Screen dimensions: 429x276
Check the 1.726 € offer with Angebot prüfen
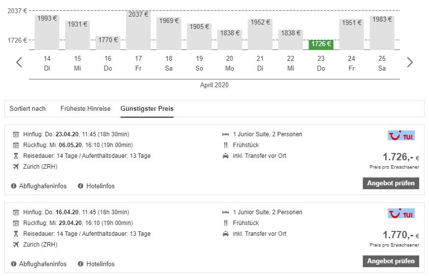(x=391, y=183)
